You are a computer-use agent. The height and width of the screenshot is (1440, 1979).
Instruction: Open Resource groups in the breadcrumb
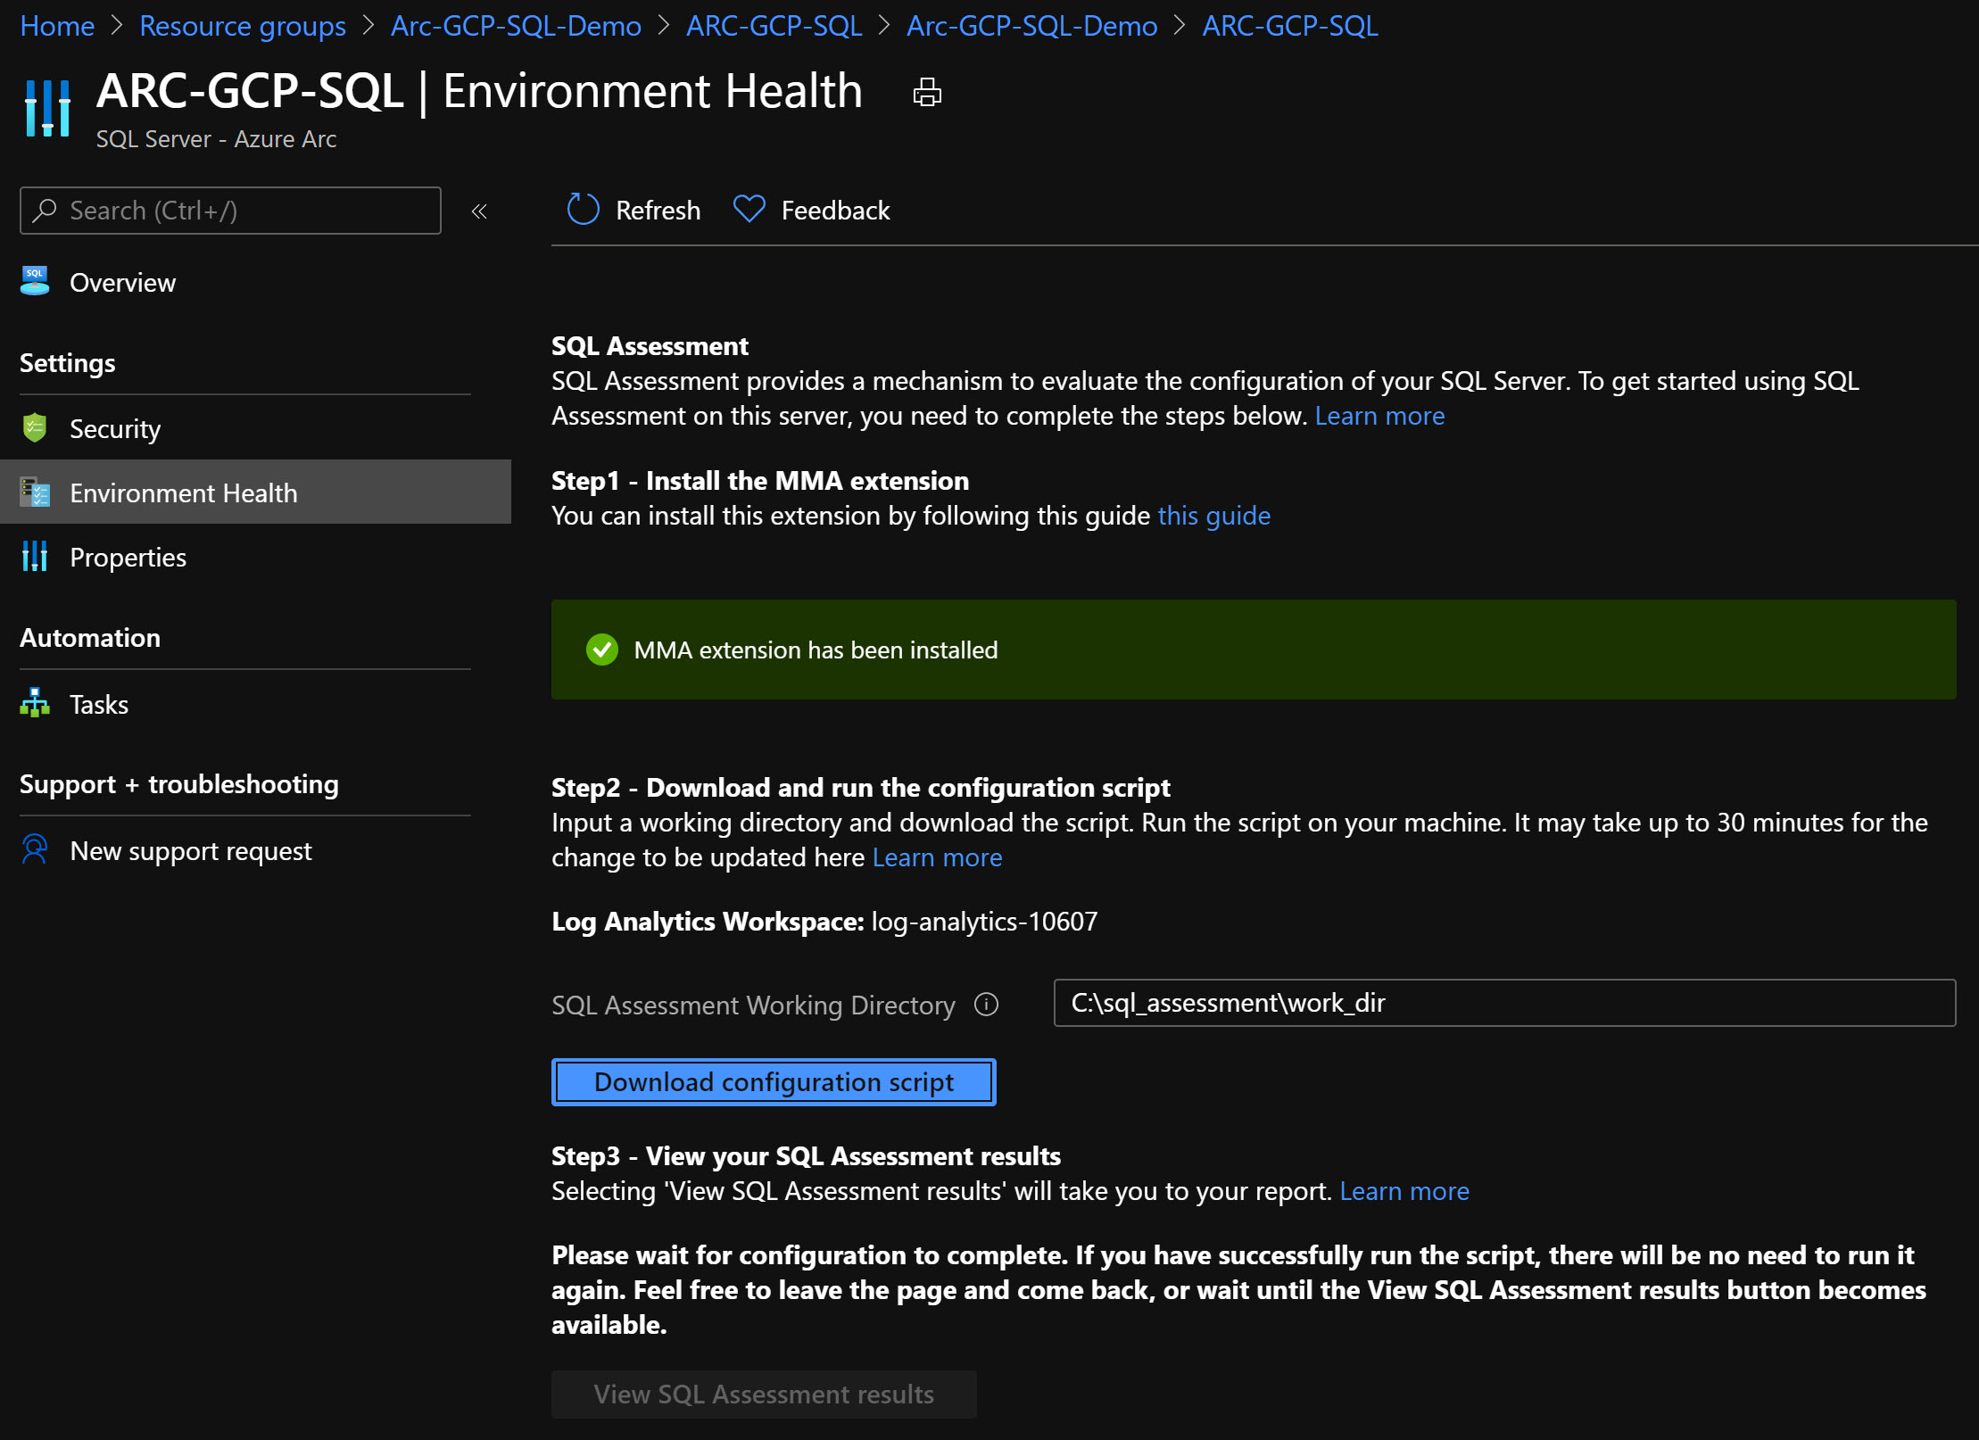point(243,26)
